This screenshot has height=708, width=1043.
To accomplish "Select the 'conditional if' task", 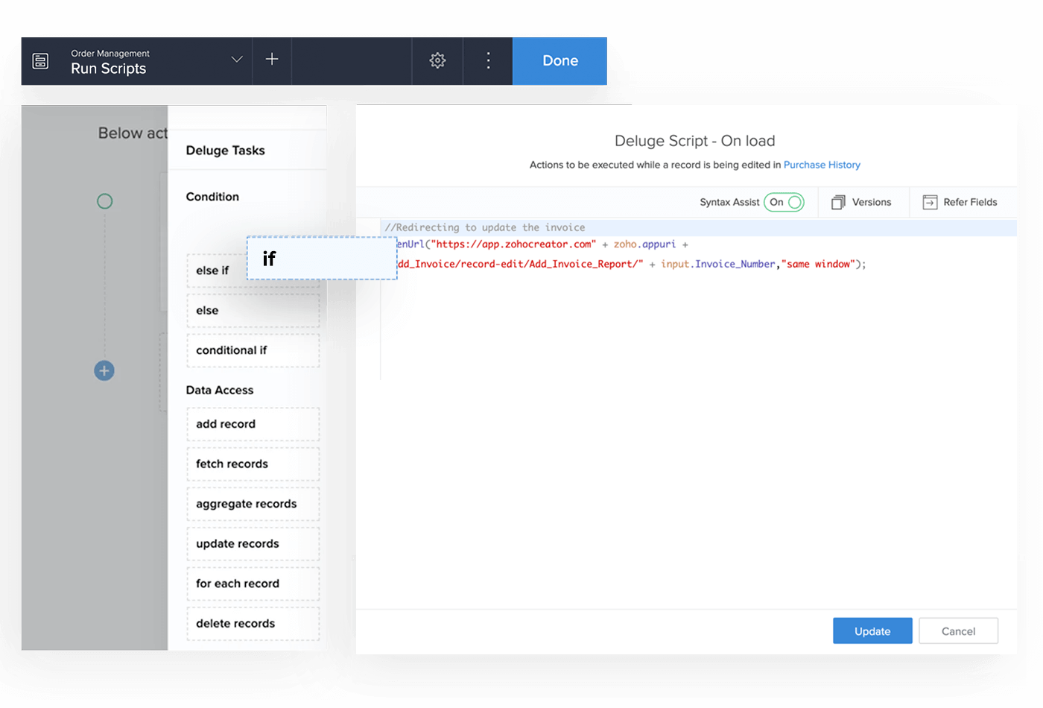I will [253, 350].
